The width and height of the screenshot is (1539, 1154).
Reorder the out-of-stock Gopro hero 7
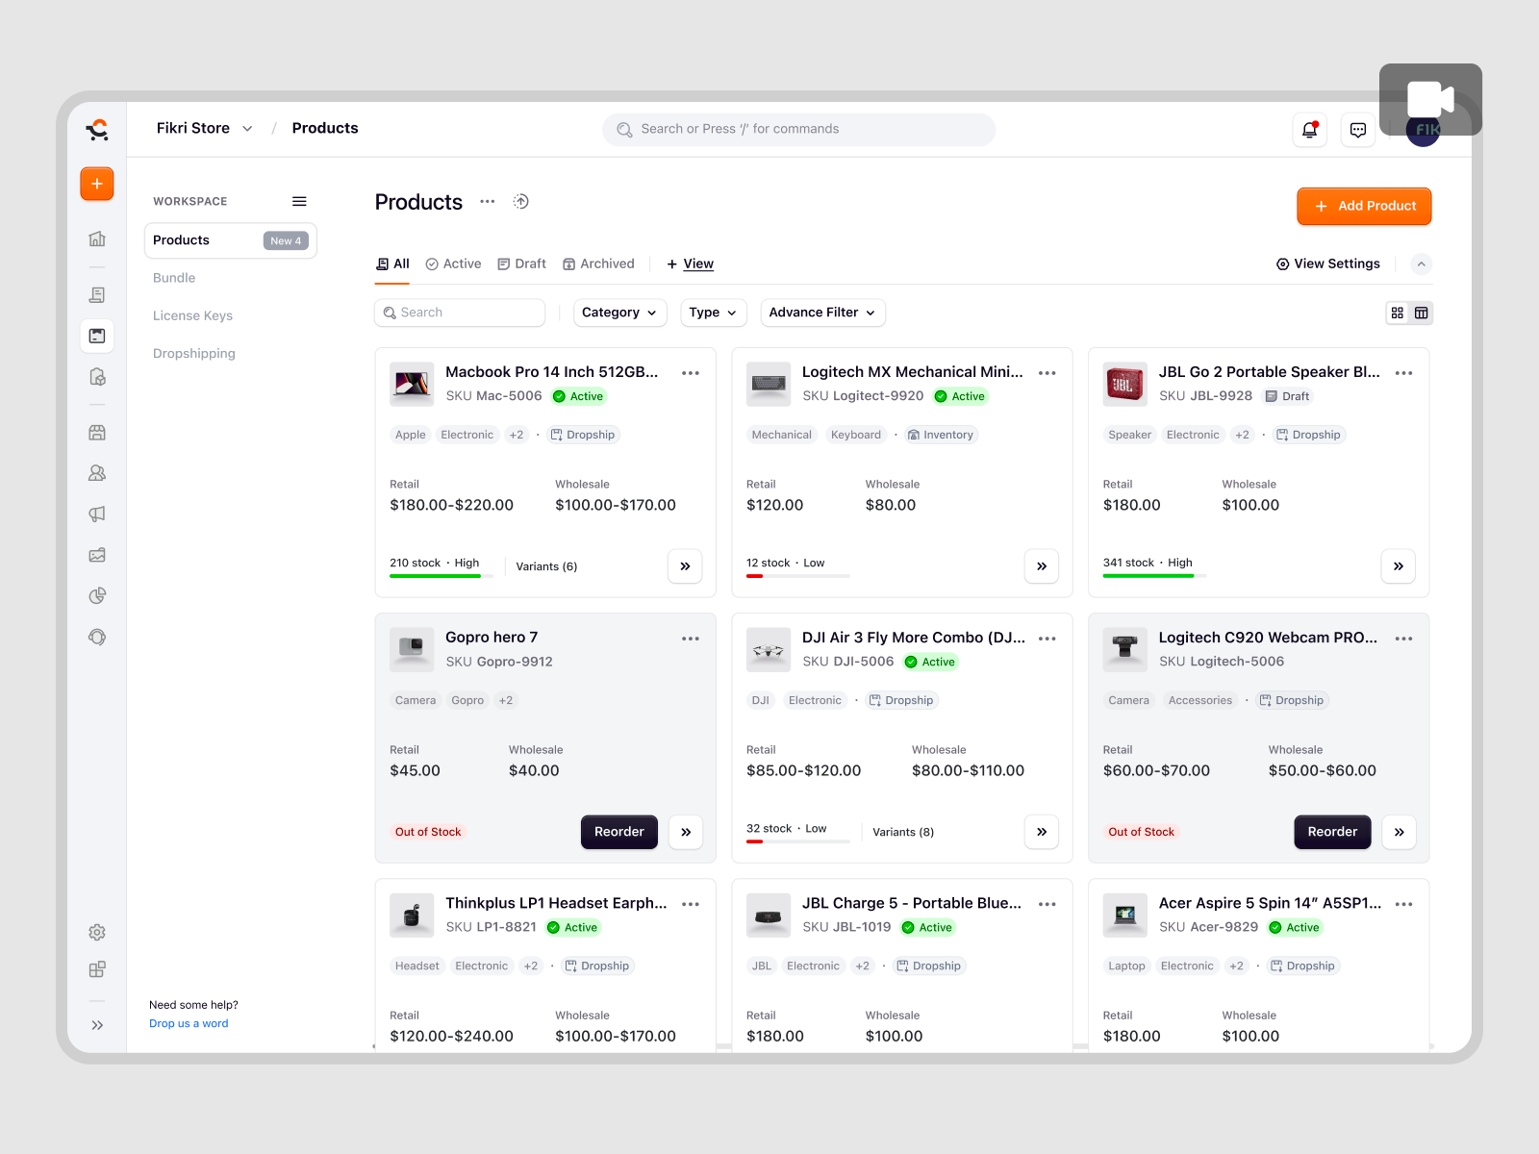click(x=618, y=832)
